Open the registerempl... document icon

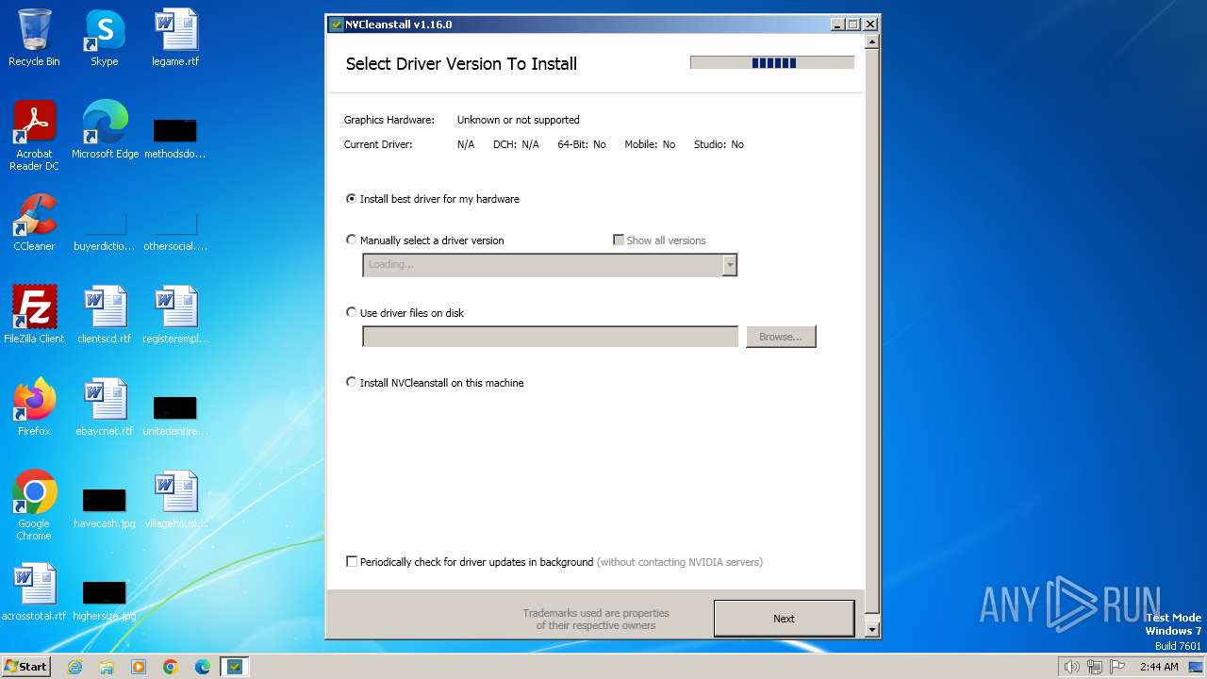(x=175, y=315)
